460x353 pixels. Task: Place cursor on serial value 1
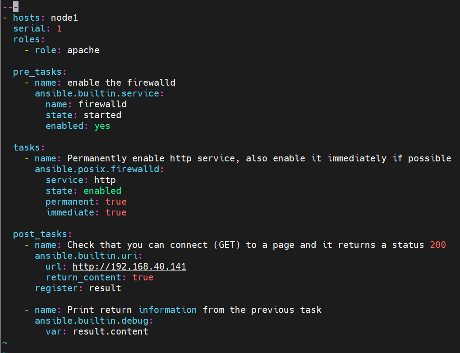point(59,28)
